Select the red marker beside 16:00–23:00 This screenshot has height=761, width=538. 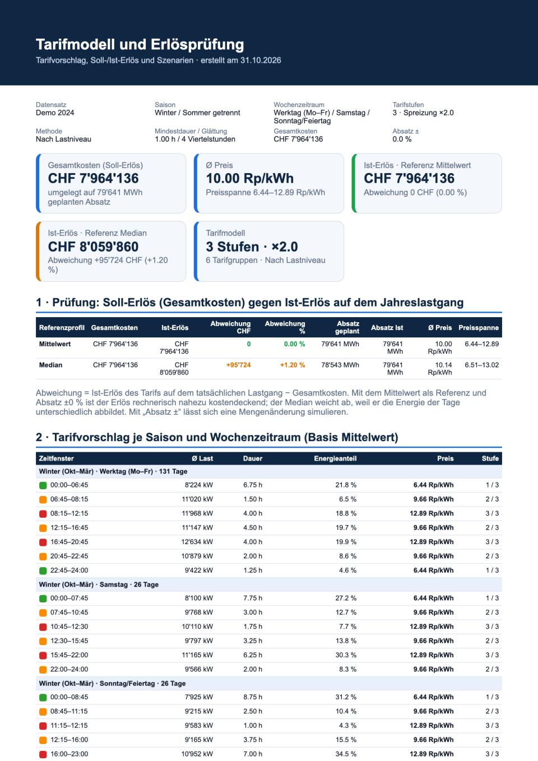(x=43, y=754)
